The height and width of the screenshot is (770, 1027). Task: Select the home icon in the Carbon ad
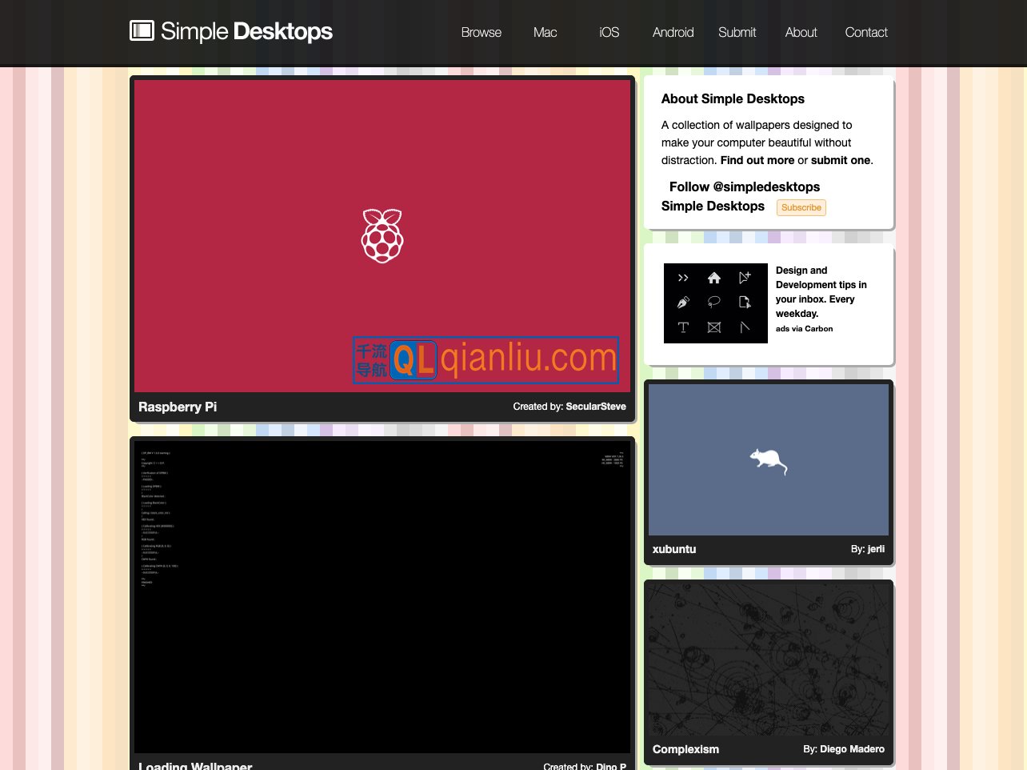[x=714, y=278]
